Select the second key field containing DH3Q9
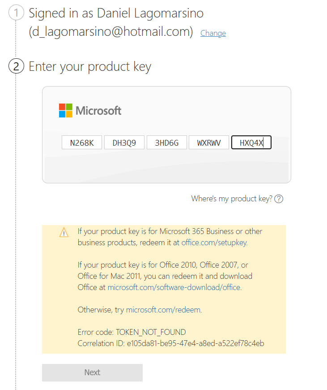 coord(124,143)
